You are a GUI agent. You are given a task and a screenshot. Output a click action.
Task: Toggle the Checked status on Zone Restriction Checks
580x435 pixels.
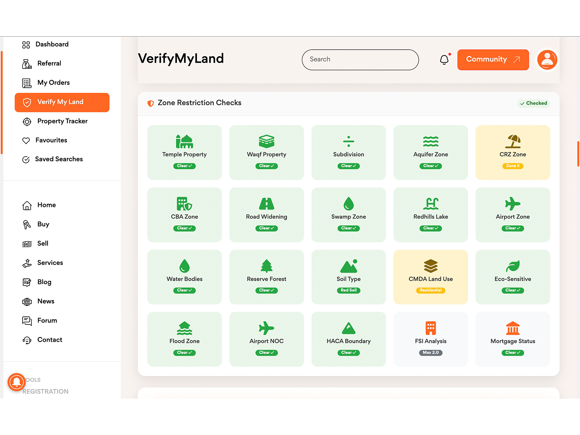point(533,103)
